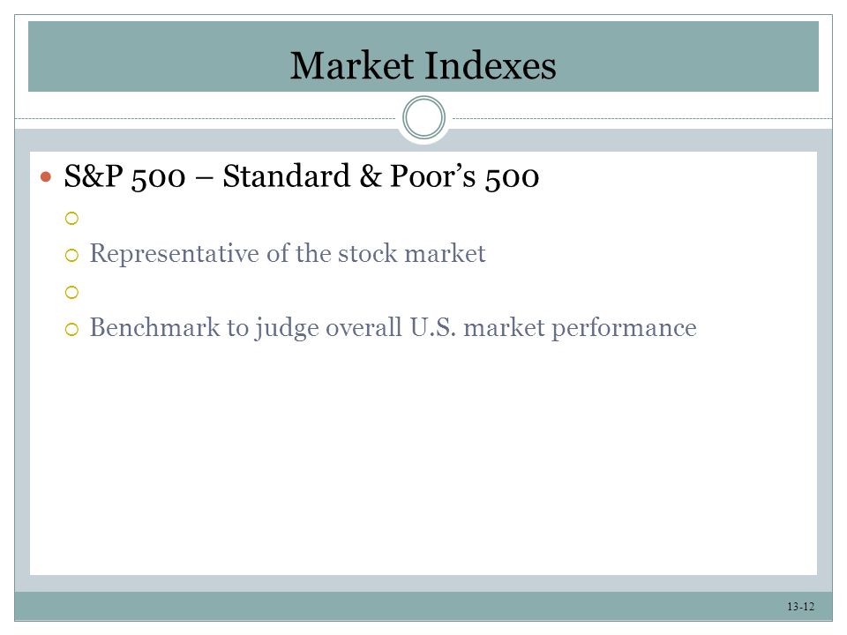847x635 pixels.
Task: Click the word Indexes in the title
Action: point(490,66)
